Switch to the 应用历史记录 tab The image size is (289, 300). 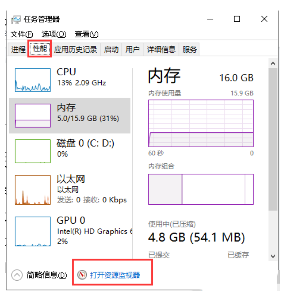75,50
